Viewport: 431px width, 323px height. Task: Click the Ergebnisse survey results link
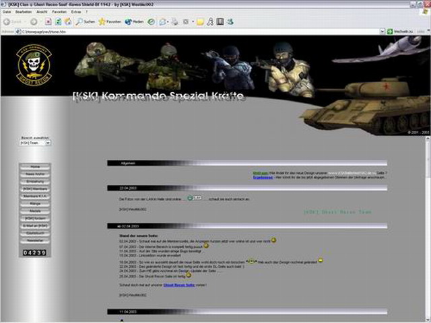tap(263, 178)
